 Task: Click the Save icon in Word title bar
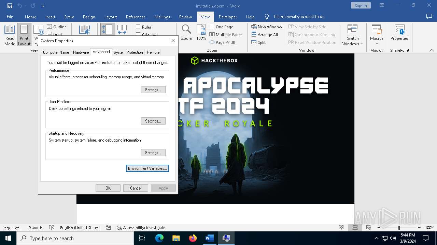(x=10, y=6)
